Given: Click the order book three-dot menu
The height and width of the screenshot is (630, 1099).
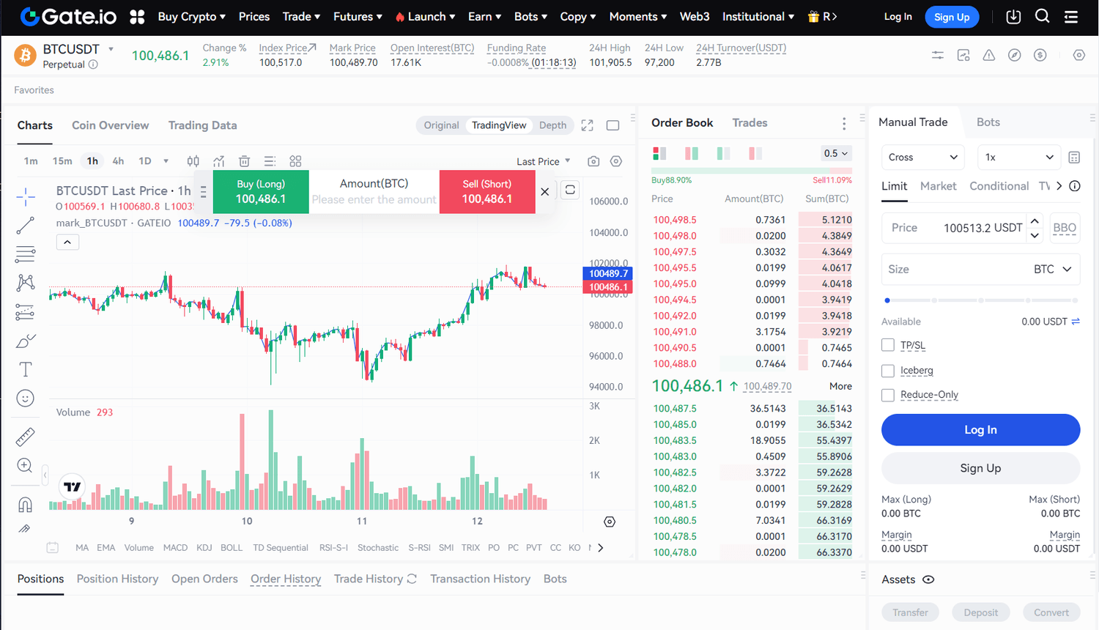Looking at the screenshot, I should click(844, 124).
